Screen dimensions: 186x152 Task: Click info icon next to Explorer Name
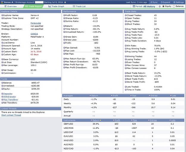pos(2,15)
